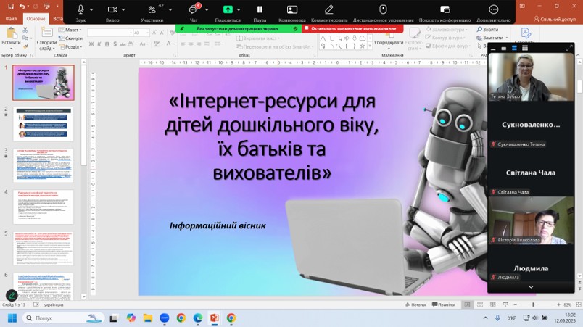Stop sharing with Остановить совместное использование
This screenshot has width=583, height=327.
pos(352,28)
